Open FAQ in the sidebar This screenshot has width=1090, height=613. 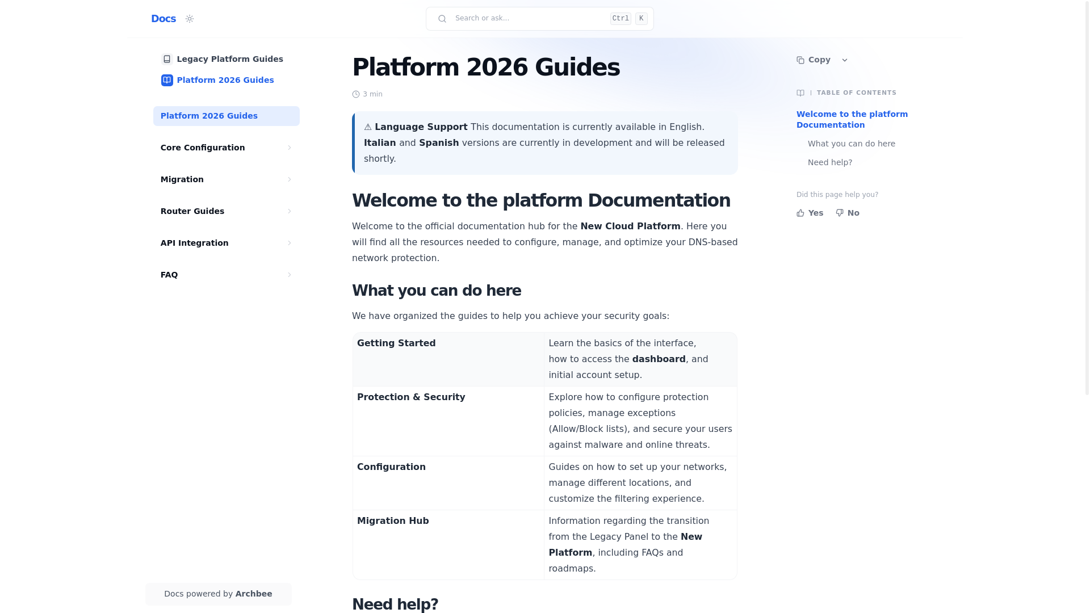coord(227,275)
